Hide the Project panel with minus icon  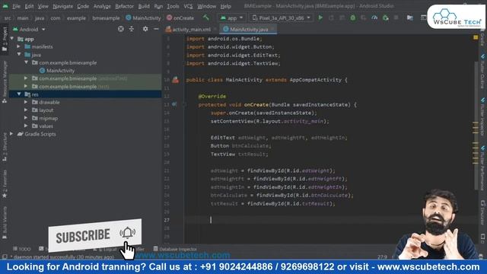pyautogui.click(x=156, y=29)
